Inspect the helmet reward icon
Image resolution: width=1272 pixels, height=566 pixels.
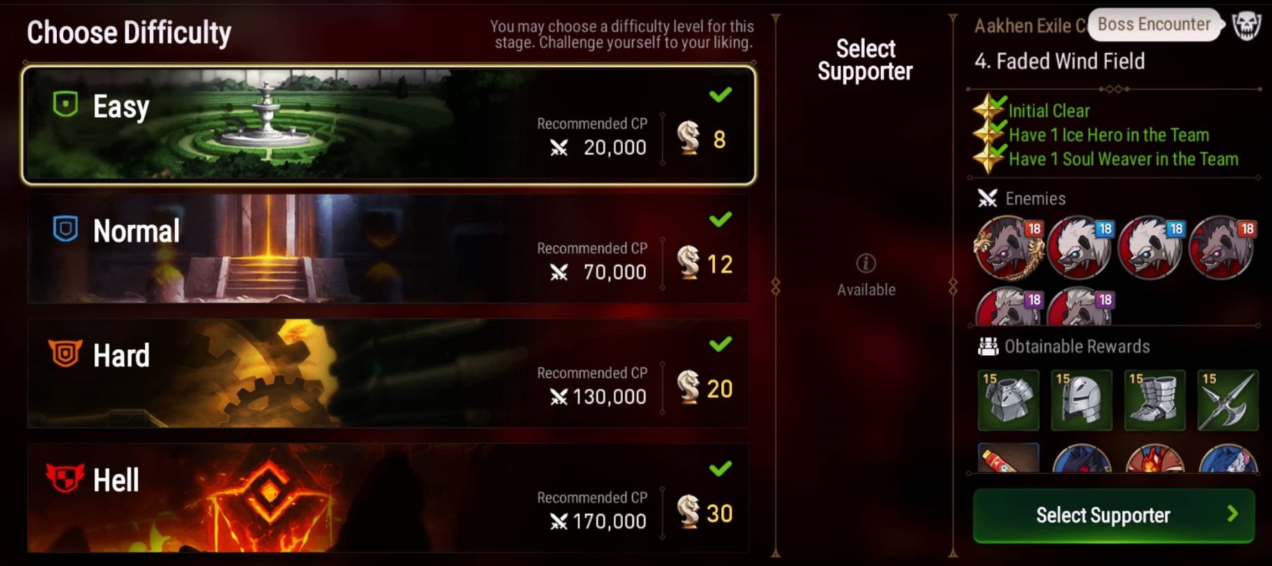[1081, 400]
